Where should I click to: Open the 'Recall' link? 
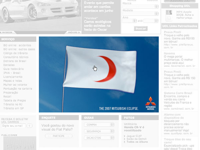7,97
